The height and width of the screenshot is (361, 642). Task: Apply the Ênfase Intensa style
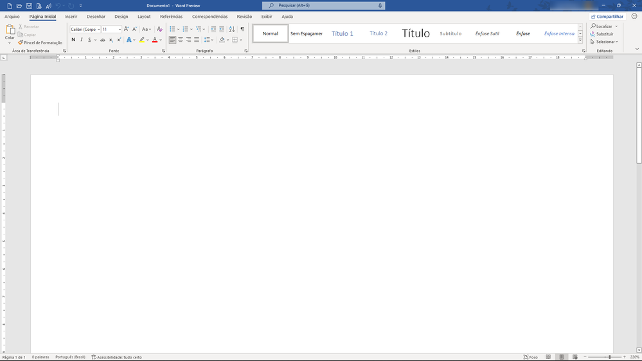[559, 33]
